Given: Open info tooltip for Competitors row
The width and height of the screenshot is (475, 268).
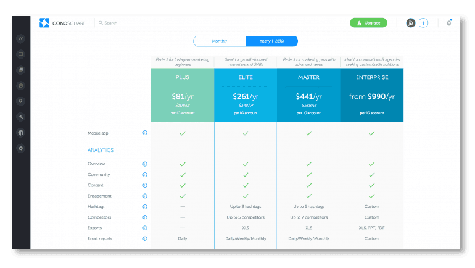Looking at the screenshot, I should click(x=145, y=217).
